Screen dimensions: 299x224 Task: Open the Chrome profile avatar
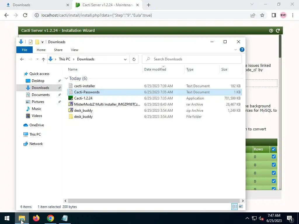point(283,15)
